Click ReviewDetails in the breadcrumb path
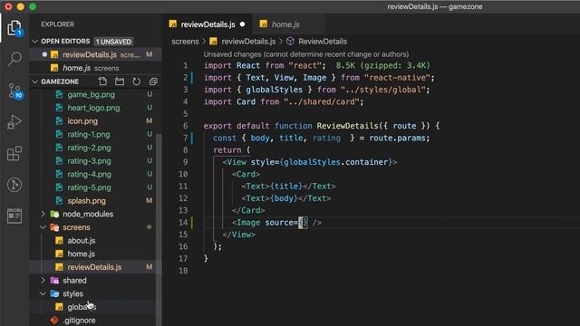The width and height of the screenshot is (580, 326). 323,42
